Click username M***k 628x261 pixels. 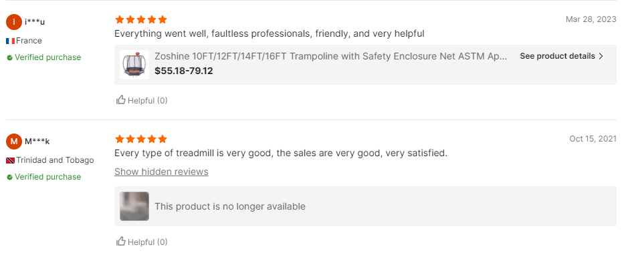click(x=37, y=142)
